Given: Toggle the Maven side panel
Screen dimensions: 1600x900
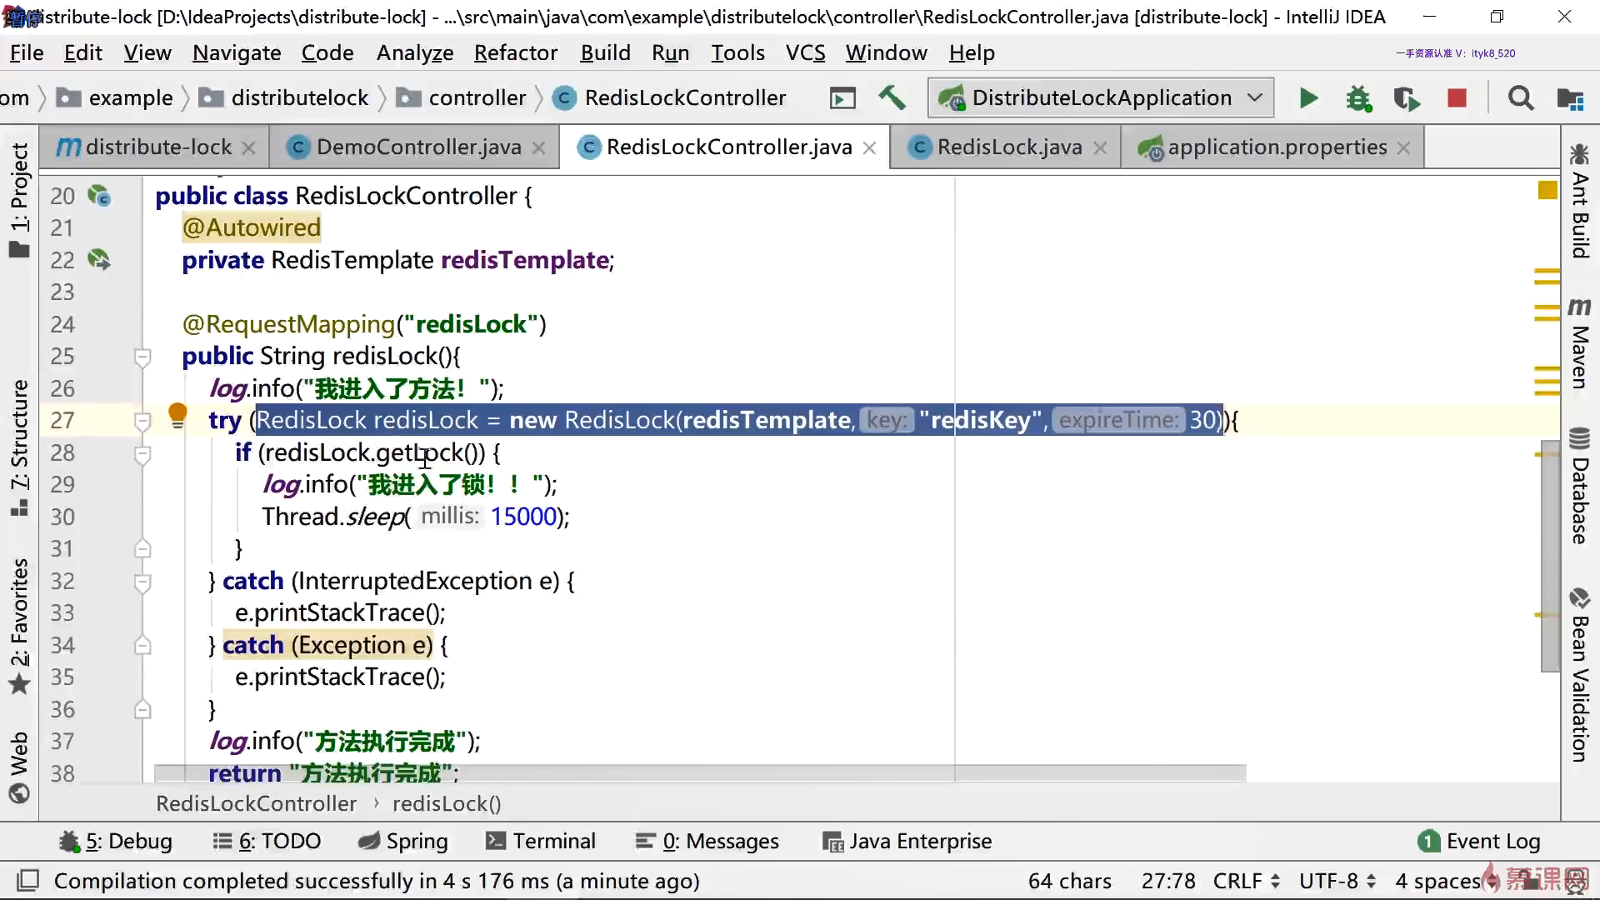Looking at the screenshot, I should 1579,343.
